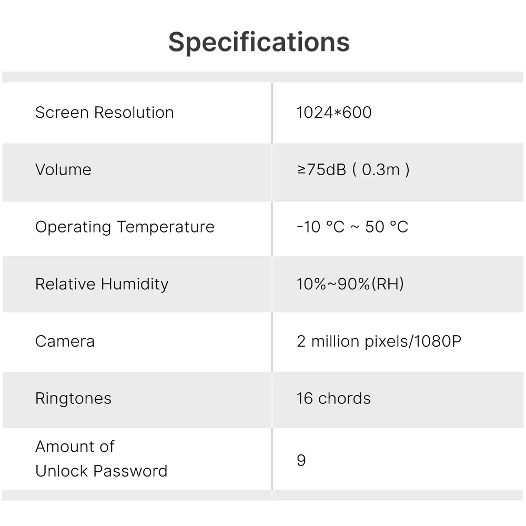Click the (RH) unit text
Screen dimensions: 526x526
point(388,284)
